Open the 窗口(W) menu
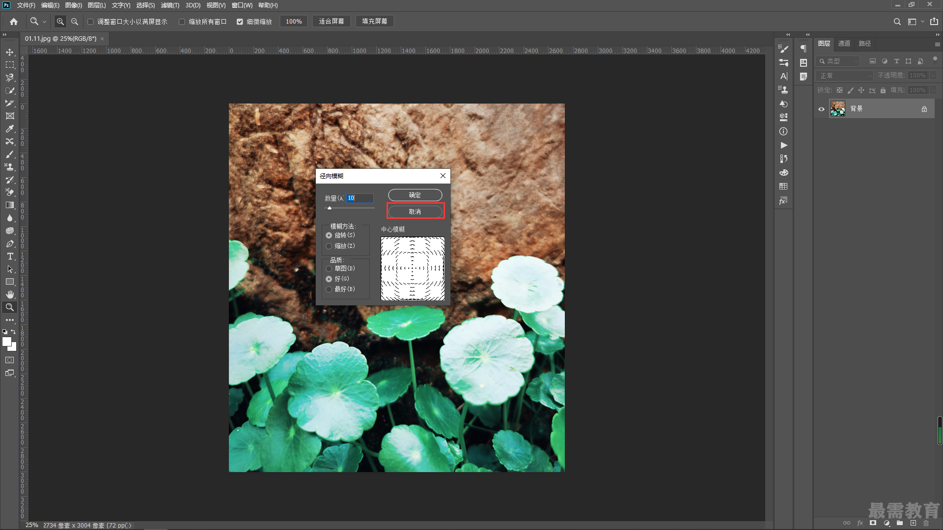This screenshot has width=943, height=530. [242, 5]
